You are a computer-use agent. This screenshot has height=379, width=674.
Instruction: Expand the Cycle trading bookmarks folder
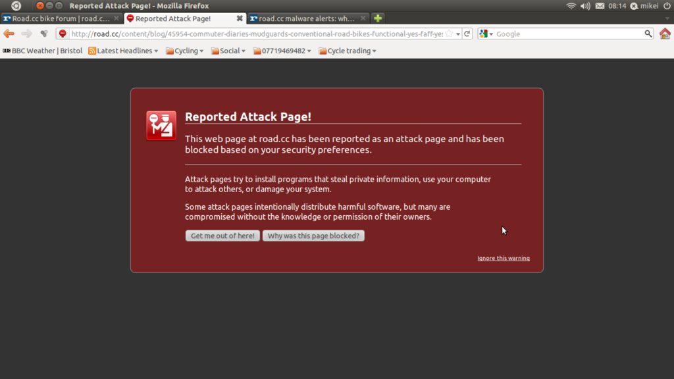(x=348, y=51)
